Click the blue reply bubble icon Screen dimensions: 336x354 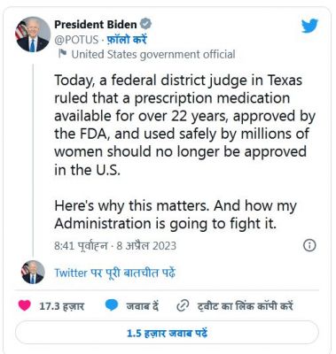(x=112, y=305)
